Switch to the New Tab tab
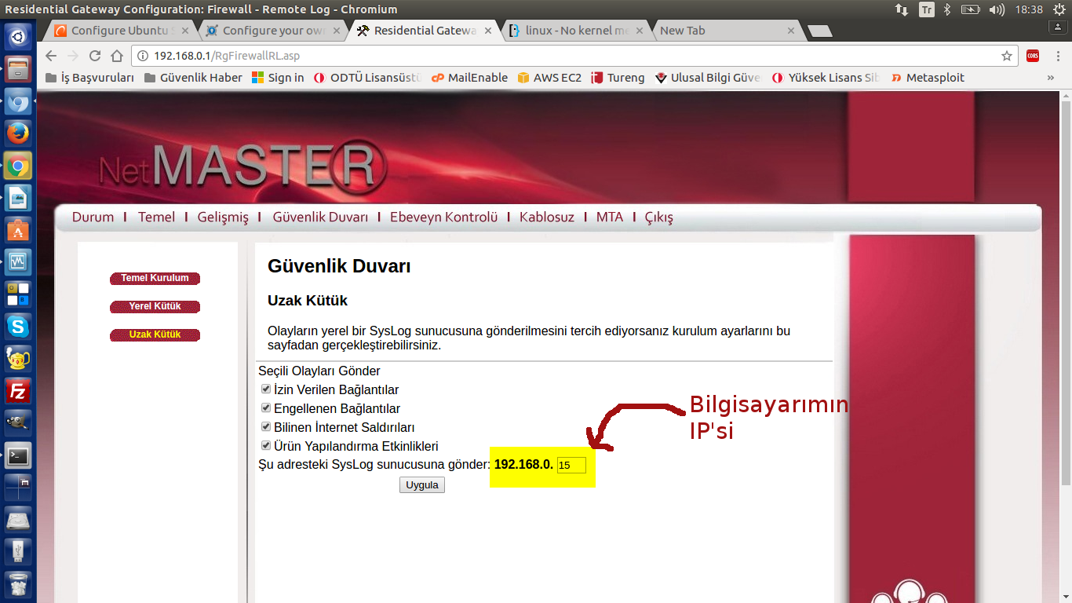Viewport: 1072px width, 603px height. [x=726, y=31]
